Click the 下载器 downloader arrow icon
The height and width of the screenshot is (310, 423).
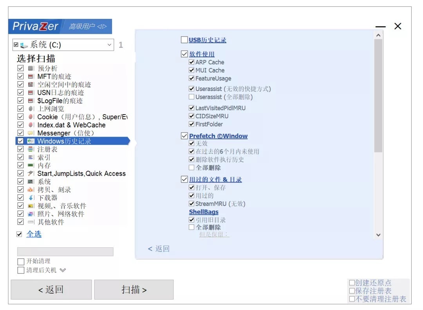[x=31, y=198]
